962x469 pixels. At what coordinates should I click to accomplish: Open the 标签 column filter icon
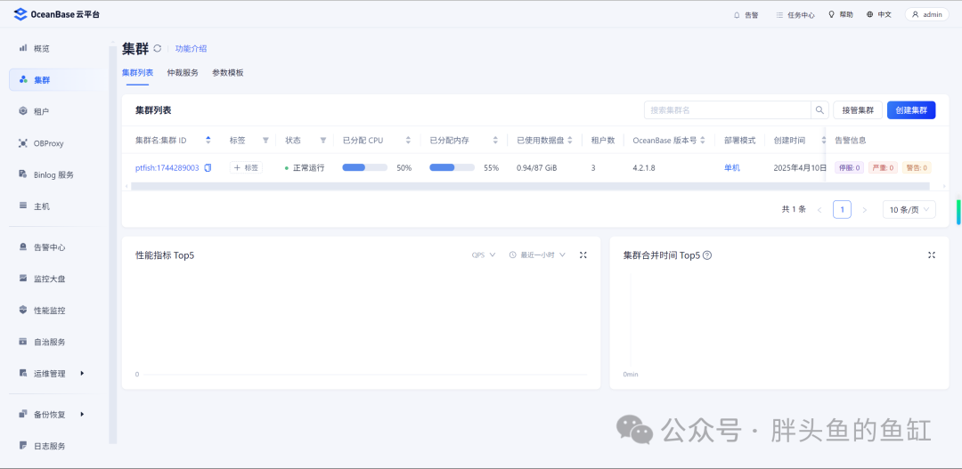click(x=265, y=141)
